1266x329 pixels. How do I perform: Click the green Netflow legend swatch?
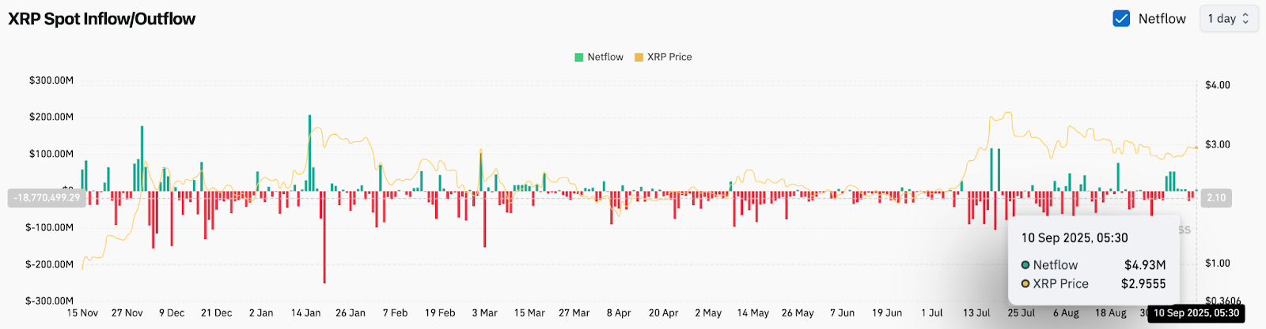point(579,57)
